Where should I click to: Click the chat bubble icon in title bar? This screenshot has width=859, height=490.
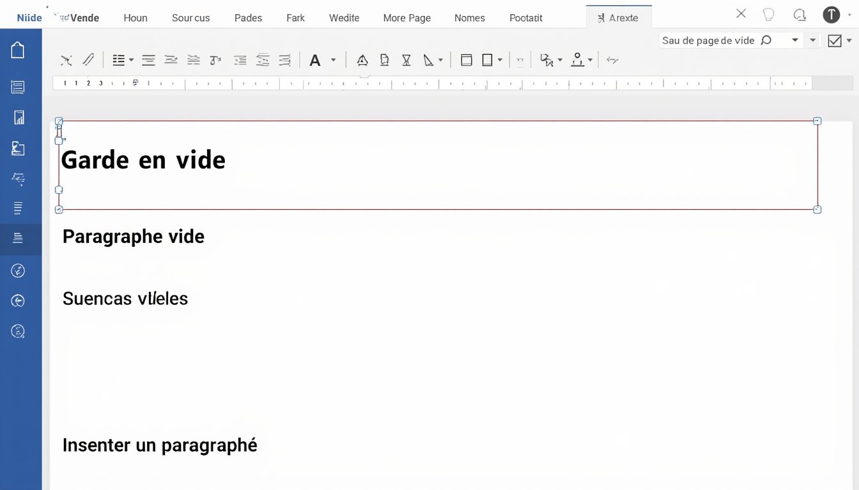[x=800, y=15]
